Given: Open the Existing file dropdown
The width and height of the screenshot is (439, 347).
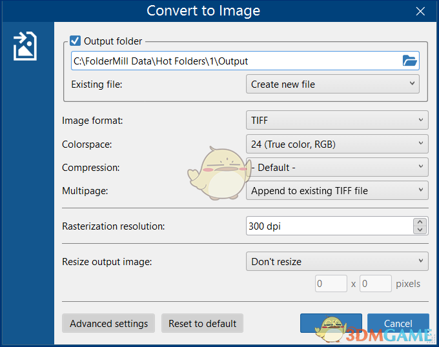Looking at the screenshot, I should (332, 84).
